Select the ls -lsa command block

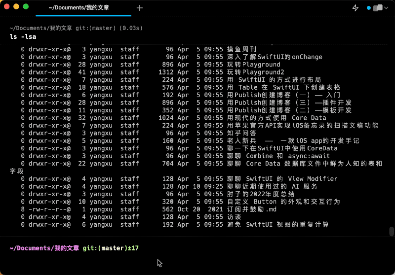tap(23, 36)
